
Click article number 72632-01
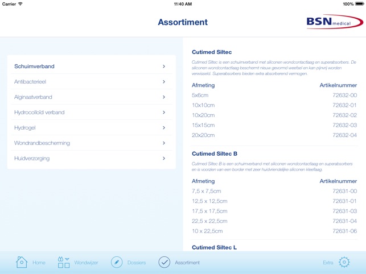345,105
